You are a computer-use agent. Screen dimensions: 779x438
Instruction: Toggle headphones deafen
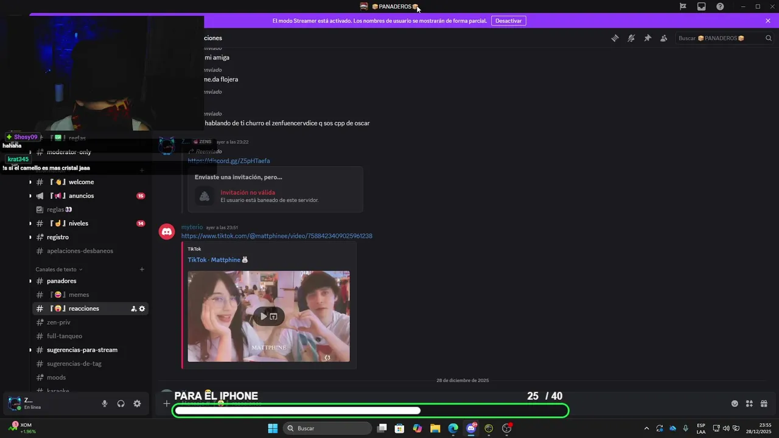pyautogui.click(x=121, y=403)
